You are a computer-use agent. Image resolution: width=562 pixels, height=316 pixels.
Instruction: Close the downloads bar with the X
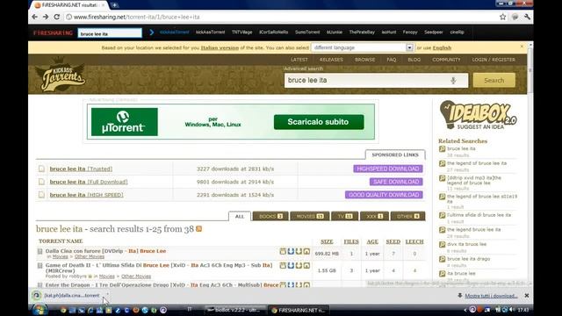point(527,296)
